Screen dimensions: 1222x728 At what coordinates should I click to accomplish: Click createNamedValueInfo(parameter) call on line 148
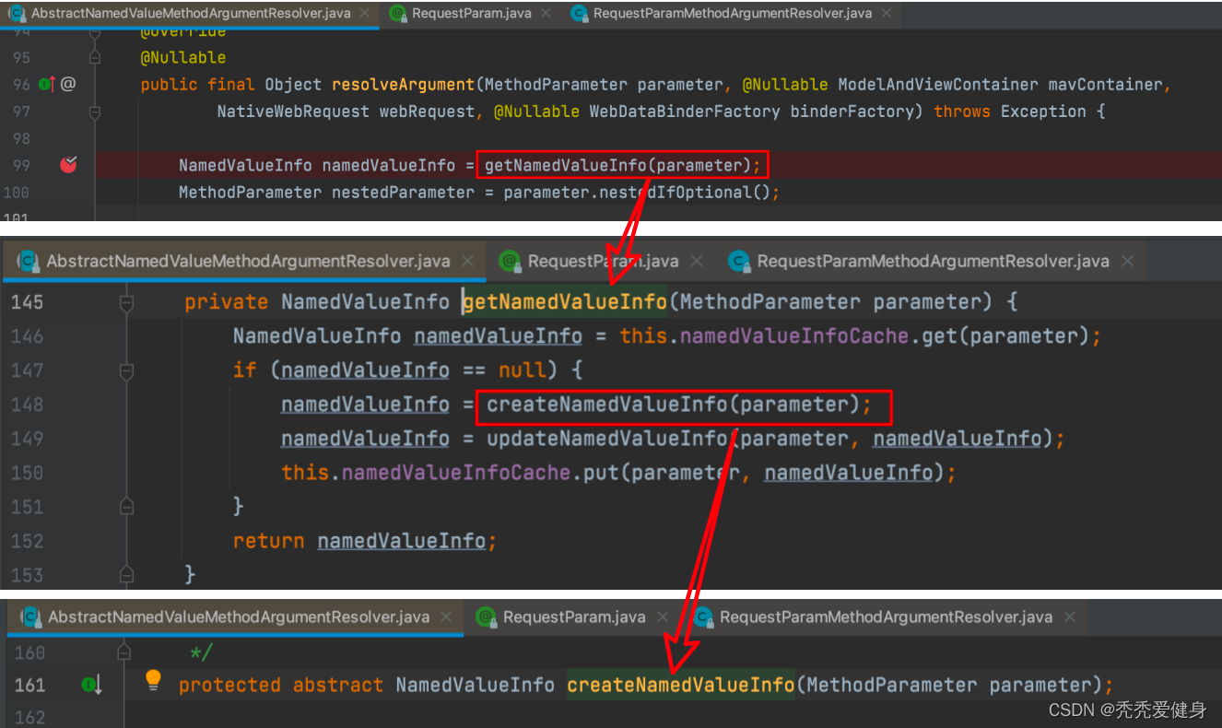[679, 405]
